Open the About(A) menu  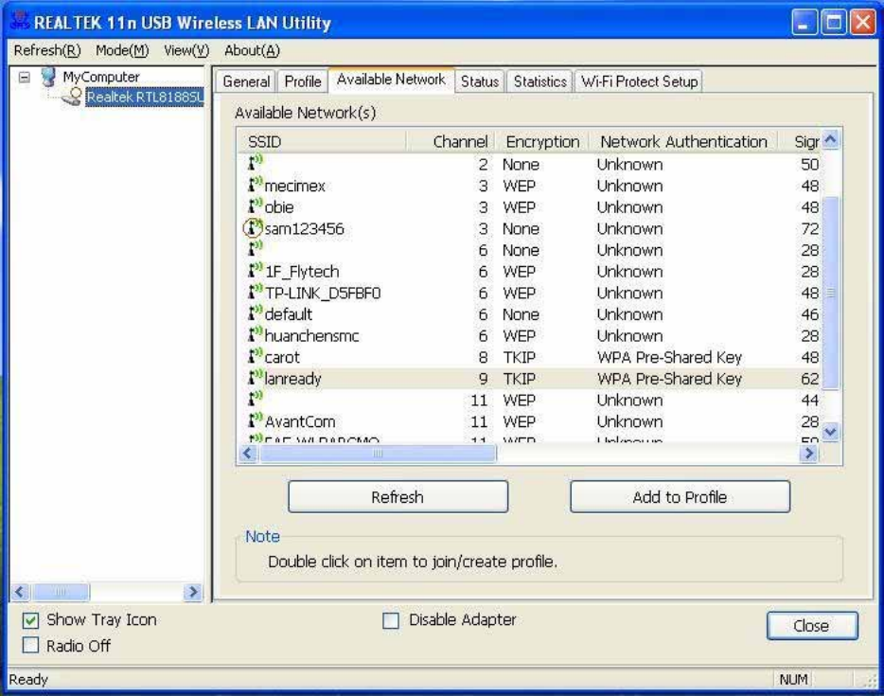252,51
